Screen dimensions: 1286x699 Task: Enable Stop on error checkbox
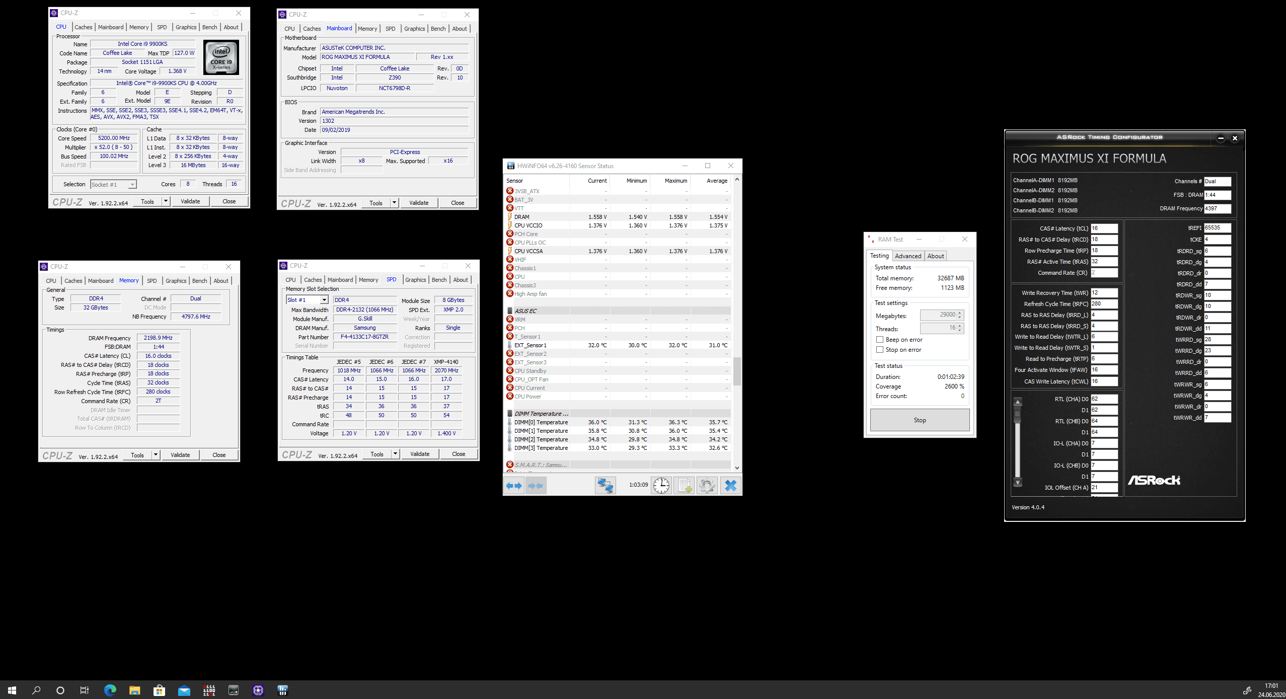pos(880,350)
